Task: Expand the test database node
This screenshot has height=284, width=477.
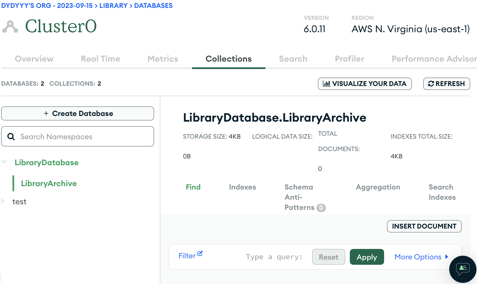Action: pos(3,201)
